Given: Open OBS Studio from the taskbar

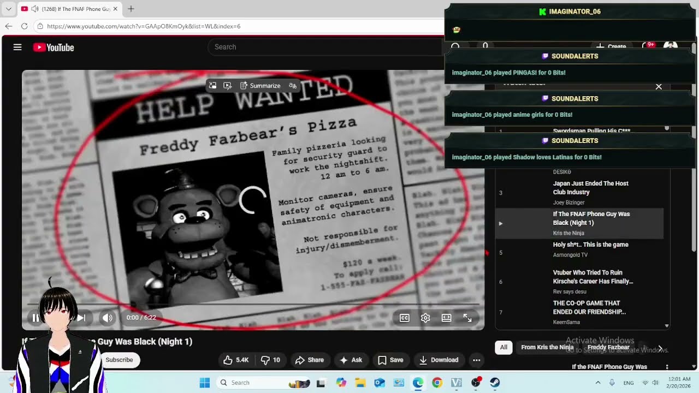Looking at the screenshot, I should (476, 383).
